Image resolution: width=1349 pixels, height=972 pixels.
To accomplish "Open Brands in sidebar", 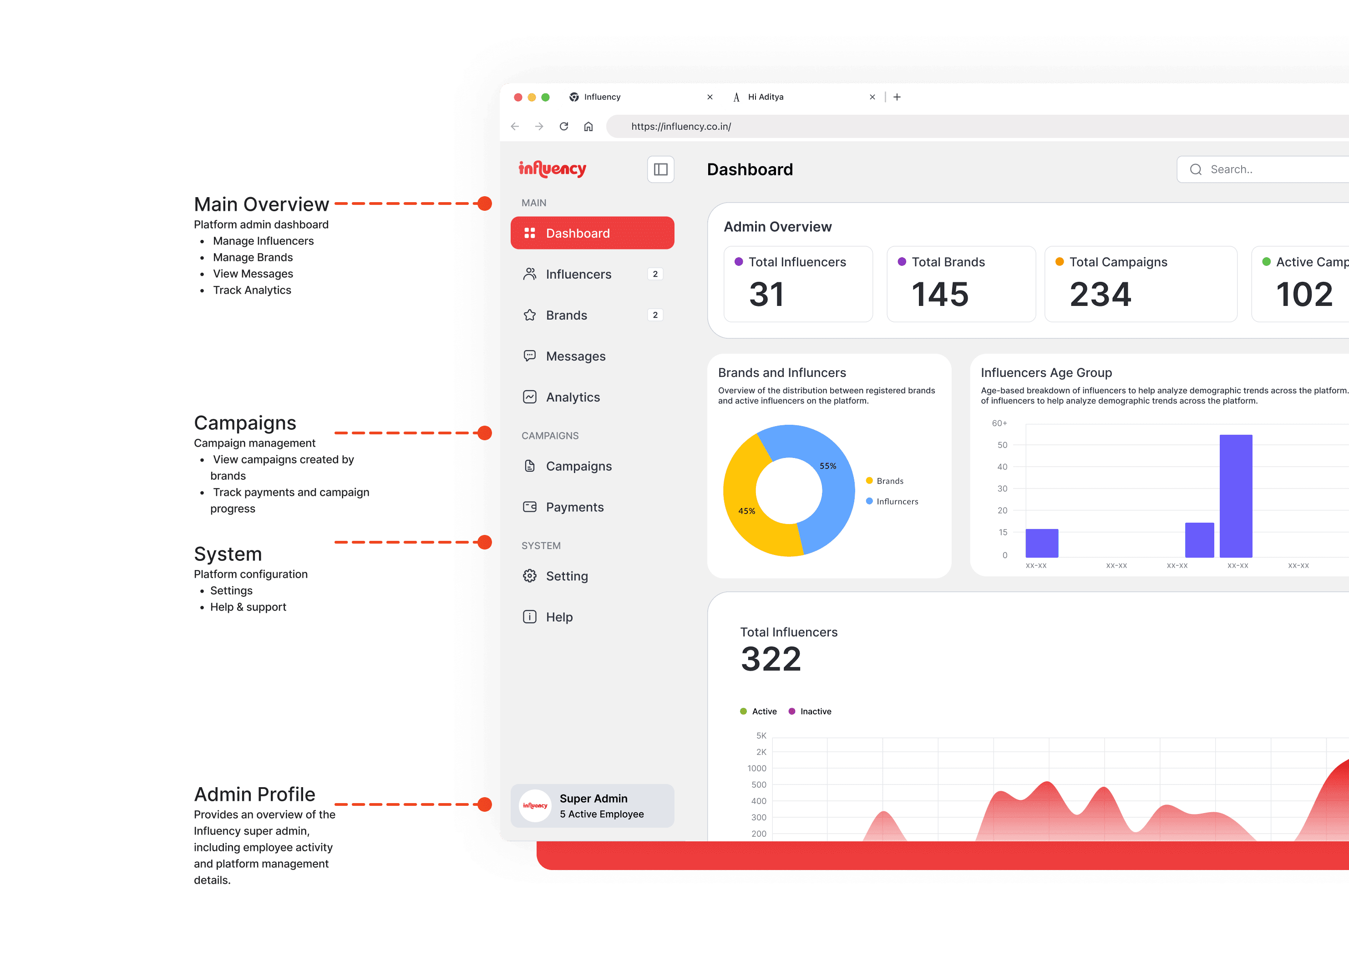I will (x=566, y=316).
